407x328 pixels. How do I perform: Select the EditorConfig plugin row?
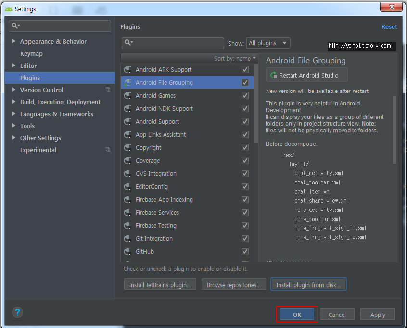pos(187,186)
